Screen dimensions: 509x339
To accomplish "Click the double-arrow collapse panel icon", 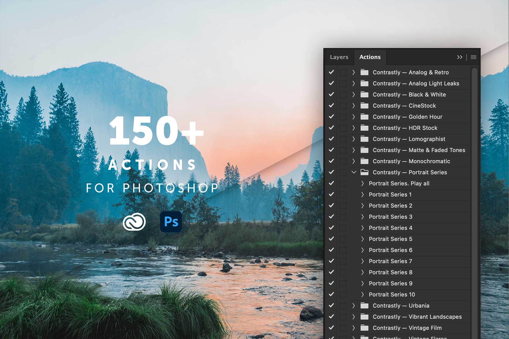I will [x=459, y=57].
